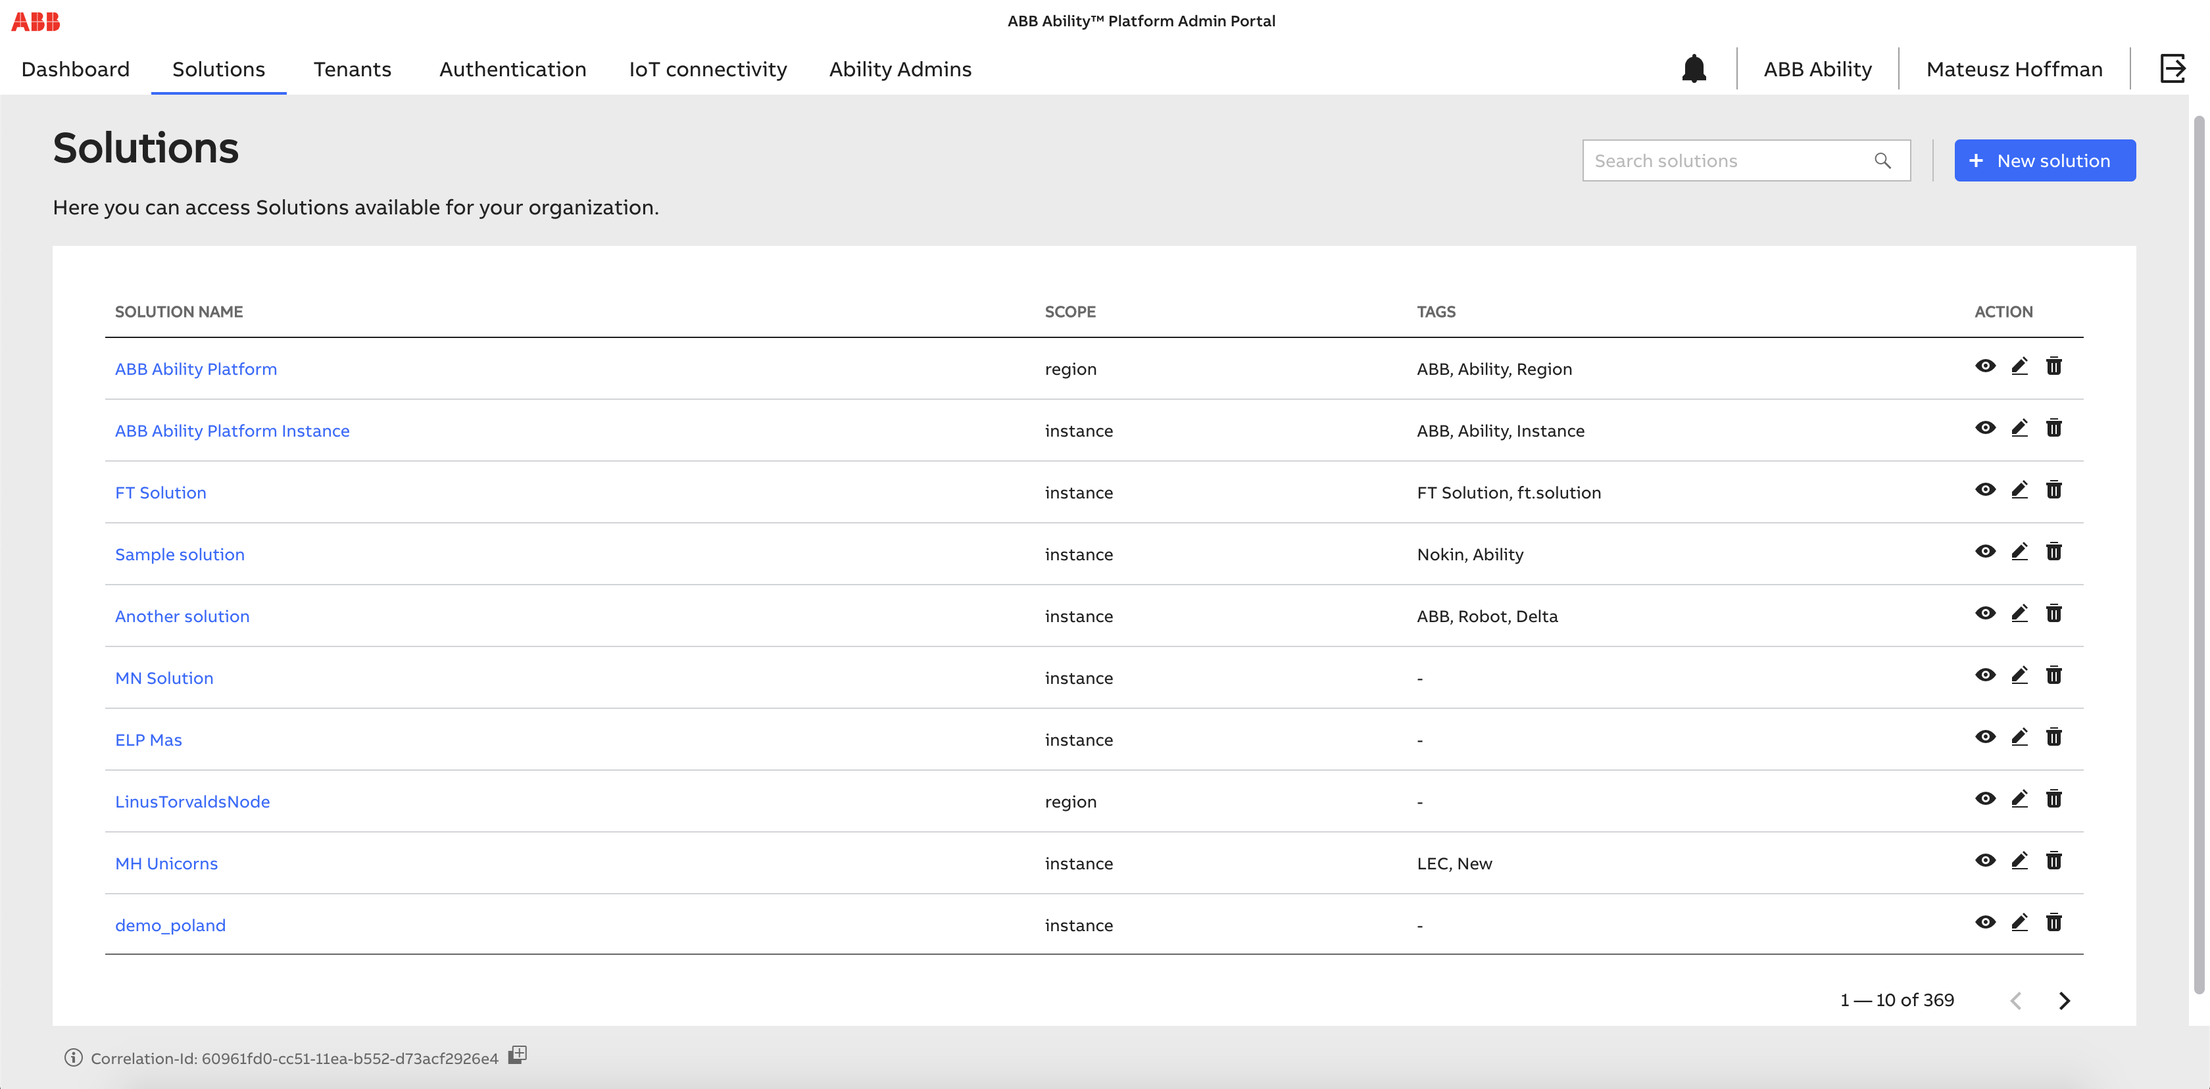Go to previous page of solutions
The height and width of the screenshot is (1089, 2210).
point(2016,1001)
